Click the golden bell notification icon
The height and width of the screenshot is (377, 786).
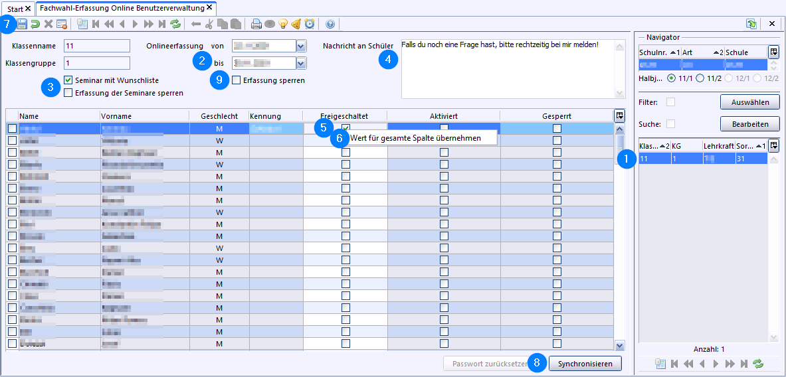[x=296, y=23]
